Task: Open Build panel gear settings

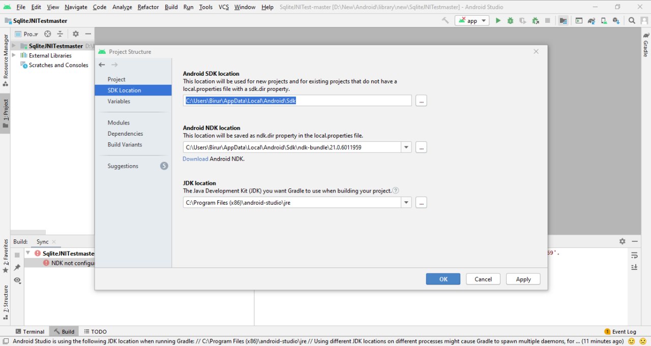Action: pos(622,242)
